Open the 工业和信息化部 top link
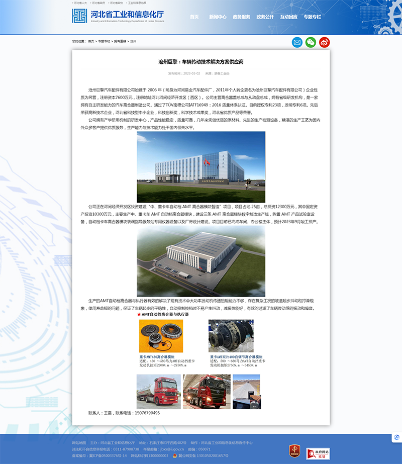The width and height of the screenshot is (402, 464). (x=137, y=3)
